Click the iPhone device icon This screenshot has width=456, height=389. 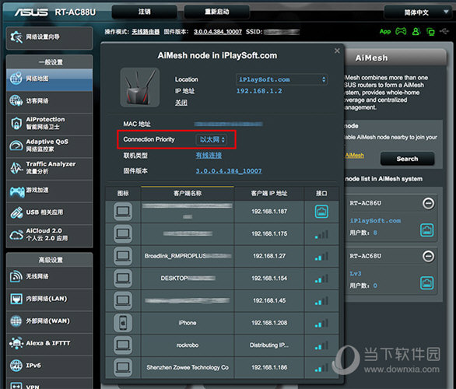tap(123, 323)
